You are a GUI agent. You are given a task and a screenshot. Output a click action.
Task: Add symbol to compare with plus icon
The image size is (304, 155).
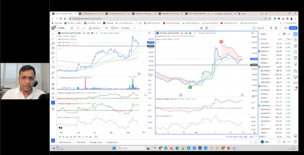click(x=72, y=28)
